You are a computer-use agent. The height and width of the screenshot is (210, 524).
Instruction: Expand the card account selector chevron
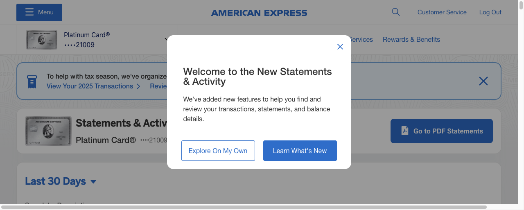pyautogui.click(x=166, y=40)
